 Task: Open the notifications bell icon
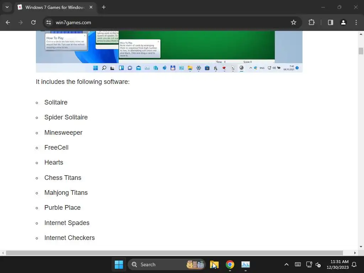354,264
